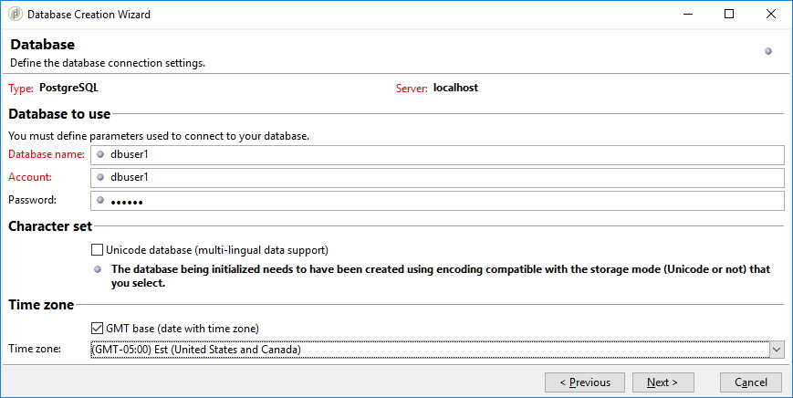The width and height of the screenshot is (793, 398).
Task: Click the bullet icon in Database name field
Action: point(100,154)
